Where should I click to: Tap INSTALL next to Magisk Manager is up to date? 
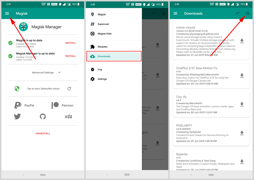pos(70,56)
